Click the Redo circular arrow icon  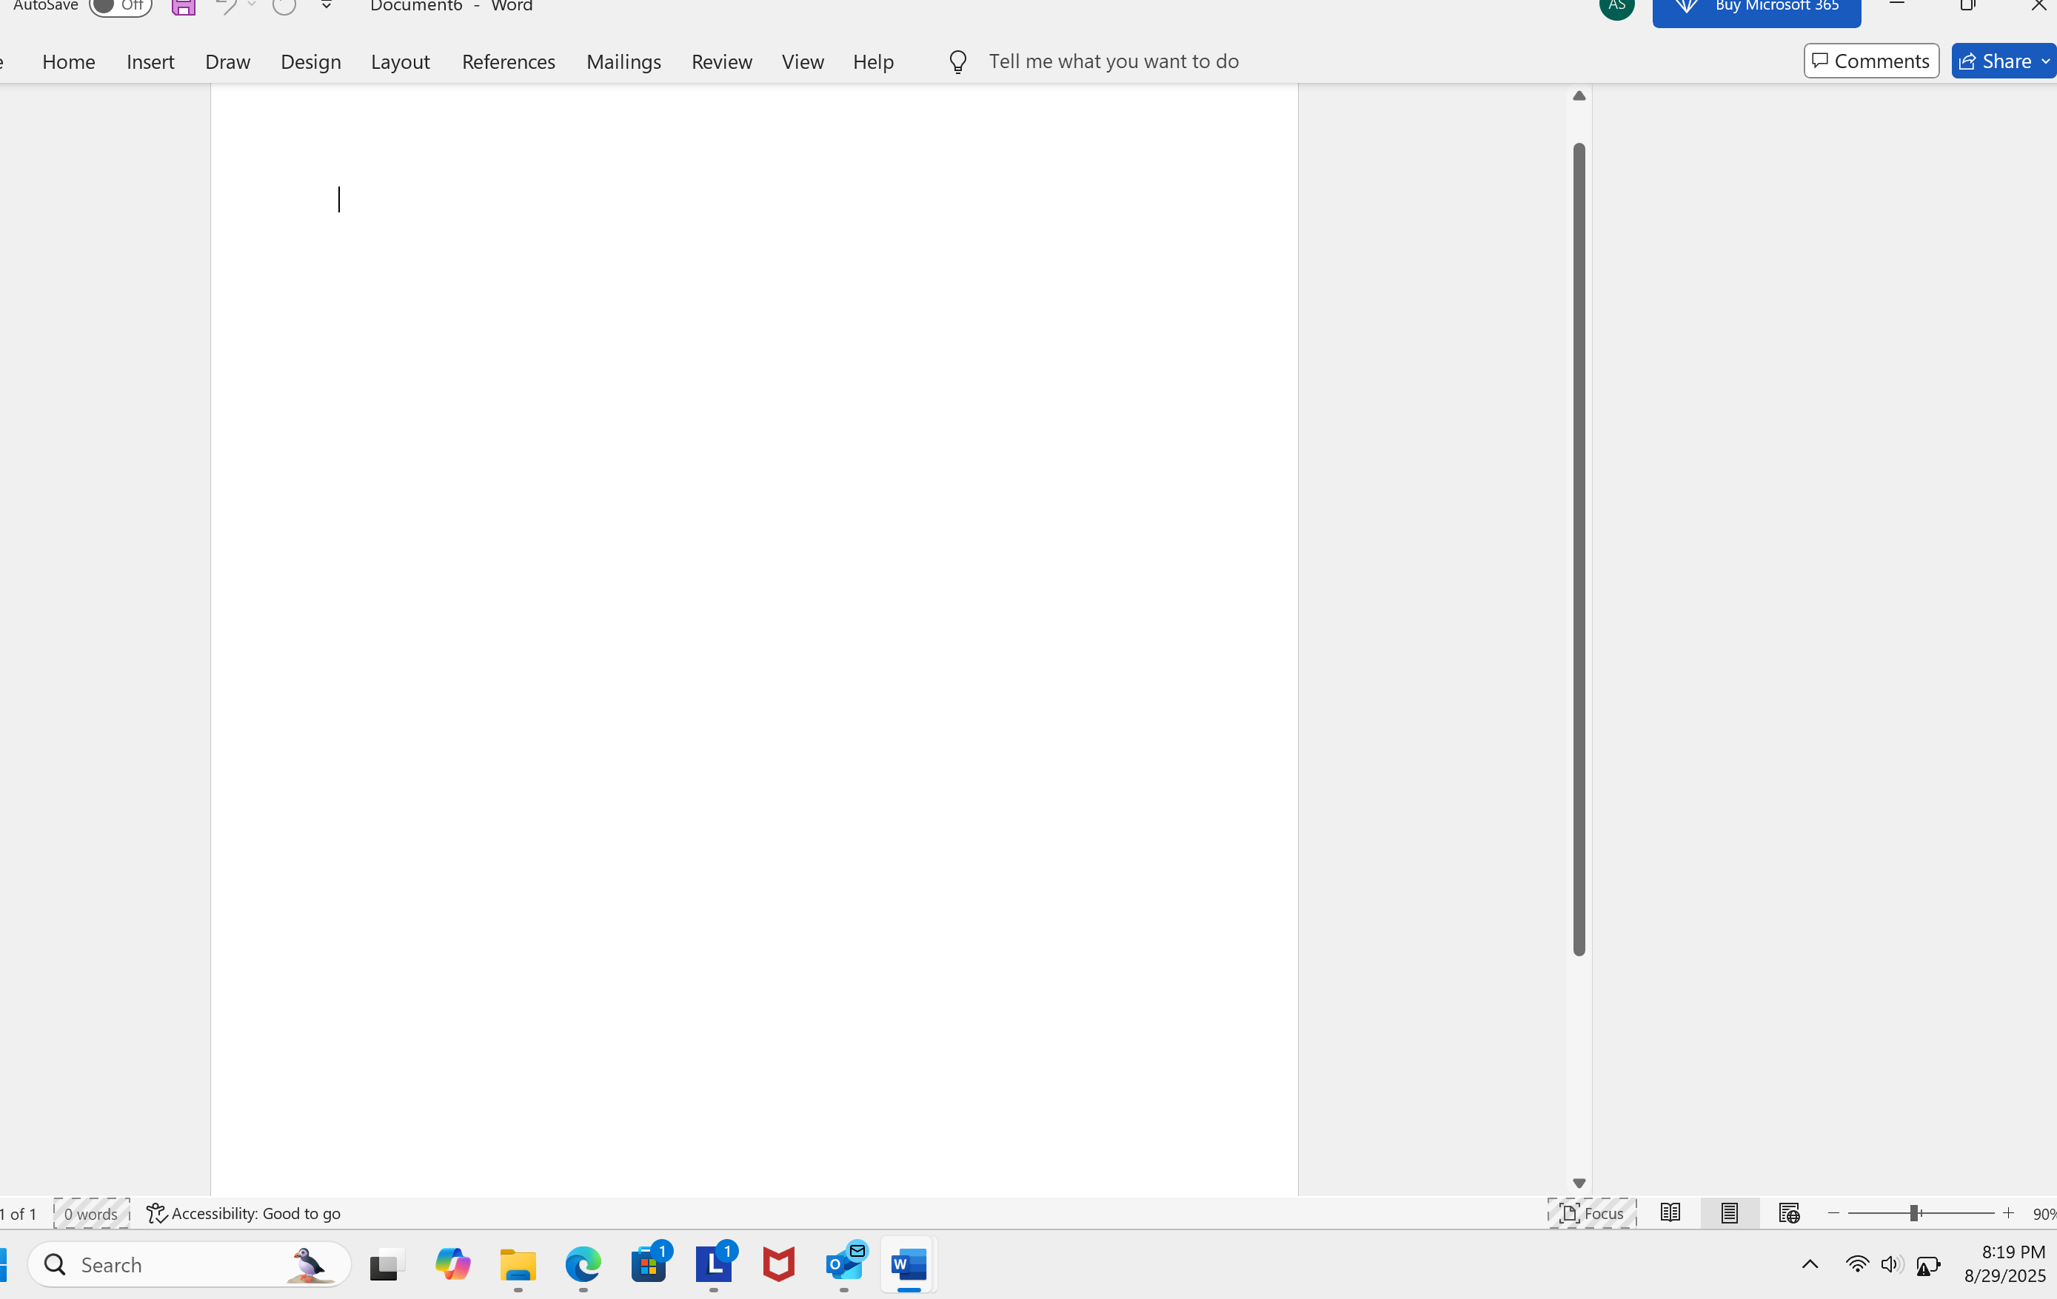tap(284, 7)
